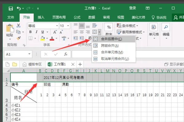Click the 登录 sign-in button
This screenshot has height=122, width=184.
click(x=132, y=8)
